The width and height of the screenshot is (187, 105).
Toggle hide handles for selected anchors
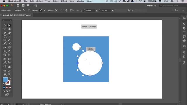pyautogui.click(x=44, y=10)
